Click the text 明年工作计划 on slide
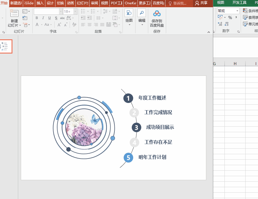 152,157
